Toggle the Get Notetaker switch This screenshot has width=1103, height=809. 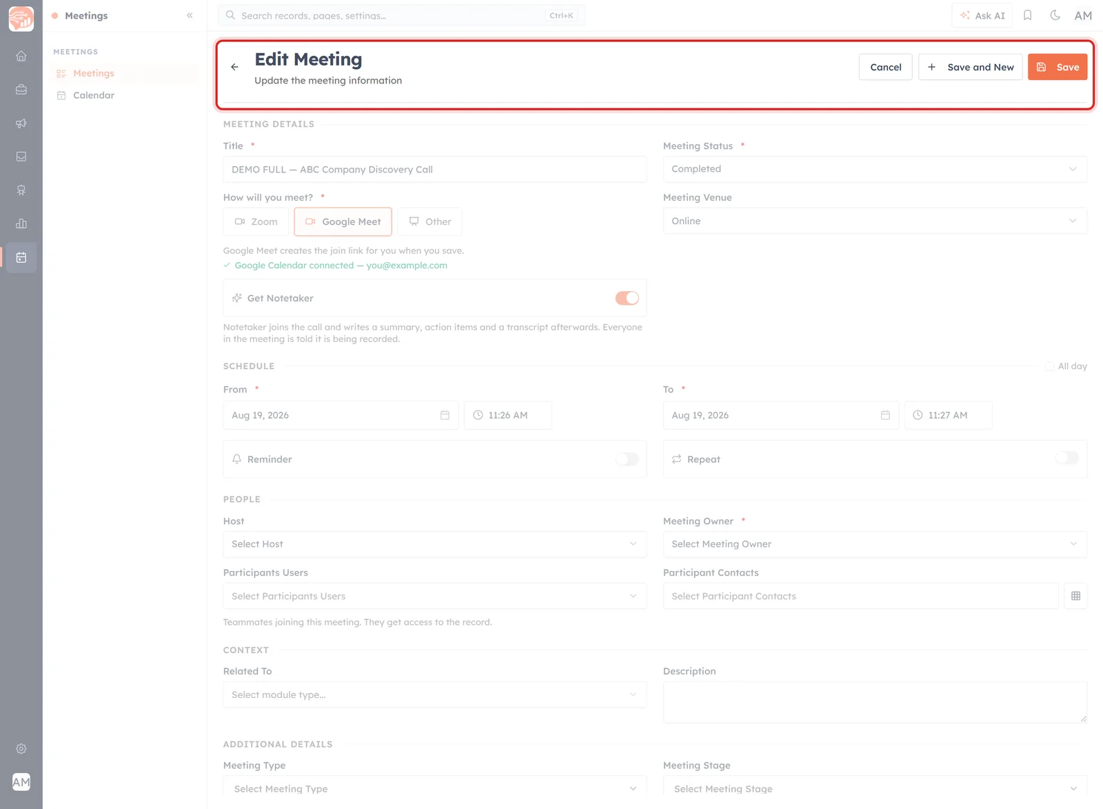pos(627,298)
